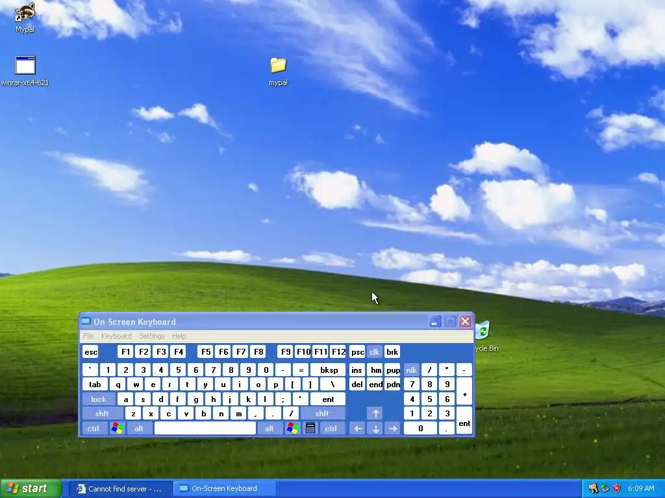
Task: Click the esc key
Action: [91, 352]
